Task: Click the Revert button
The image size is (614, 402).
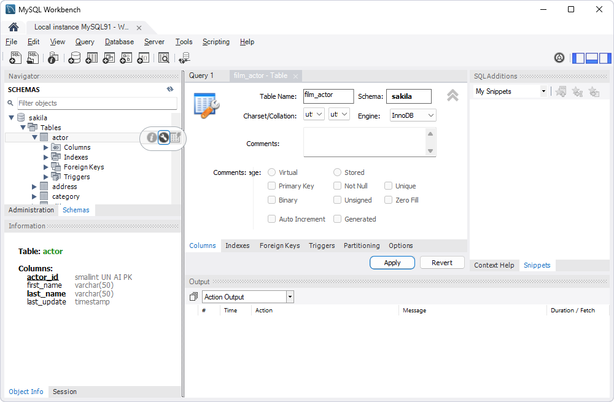Action: coord(442,263)
